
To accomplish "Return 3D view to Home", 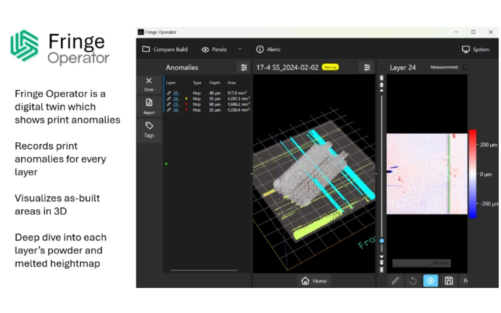I will (314, 281).
